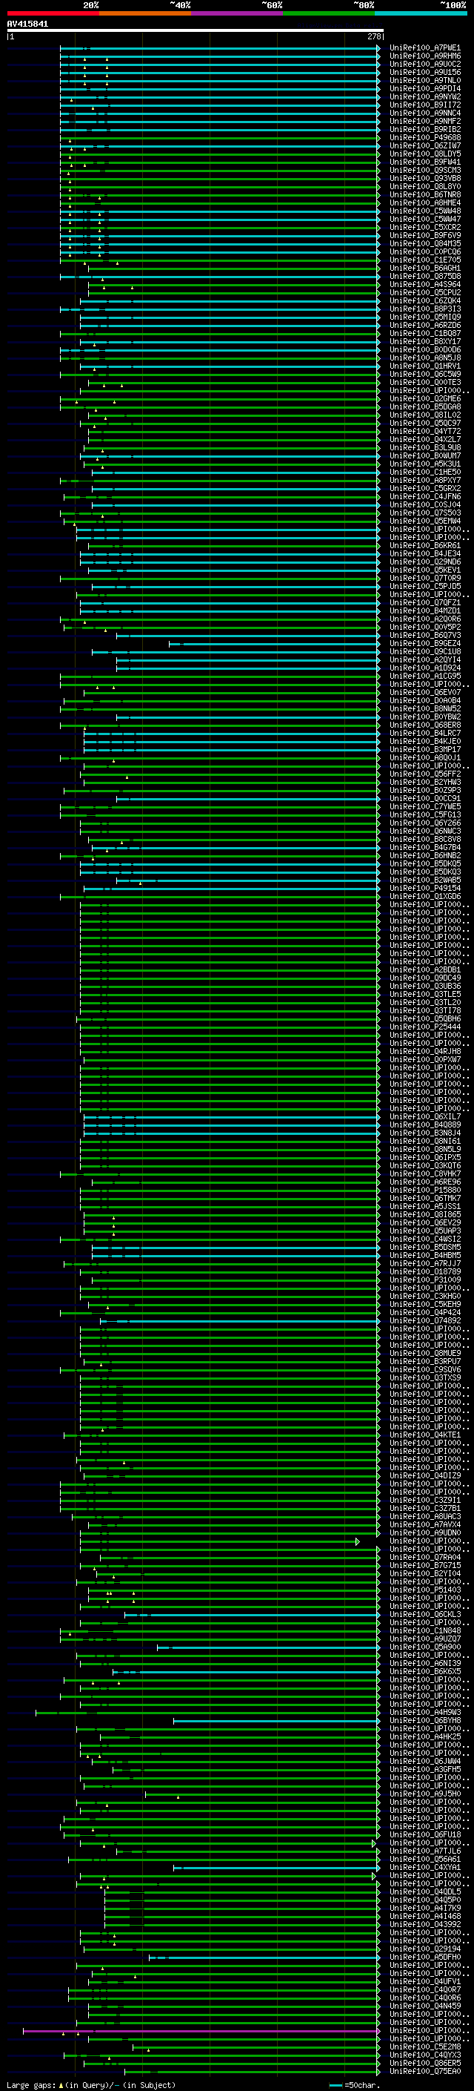
Task: Click the white query sequence ruler bar
Action: click(196, 30)
